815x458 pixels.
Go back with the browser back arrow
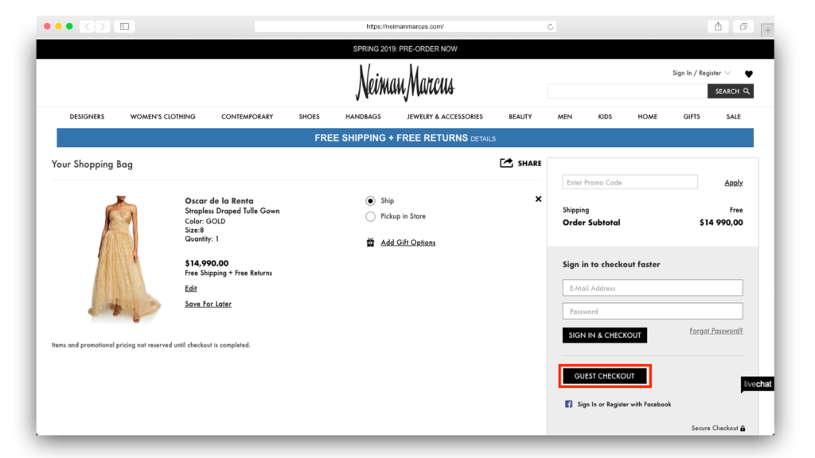coord(88,26)
